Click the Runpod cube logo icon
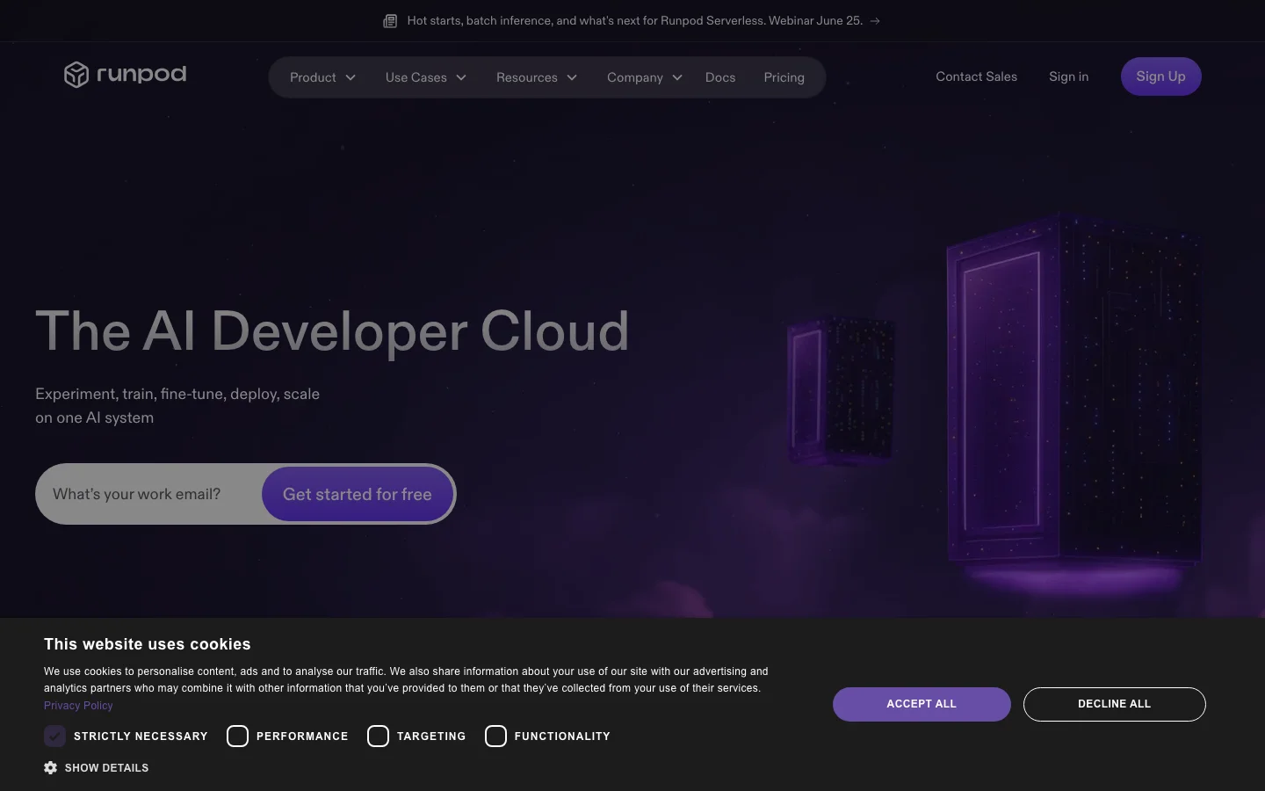 point(76,75)
